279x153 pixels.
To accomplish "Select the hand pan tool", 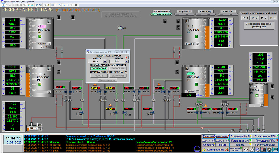I will (x=7, y=5).
